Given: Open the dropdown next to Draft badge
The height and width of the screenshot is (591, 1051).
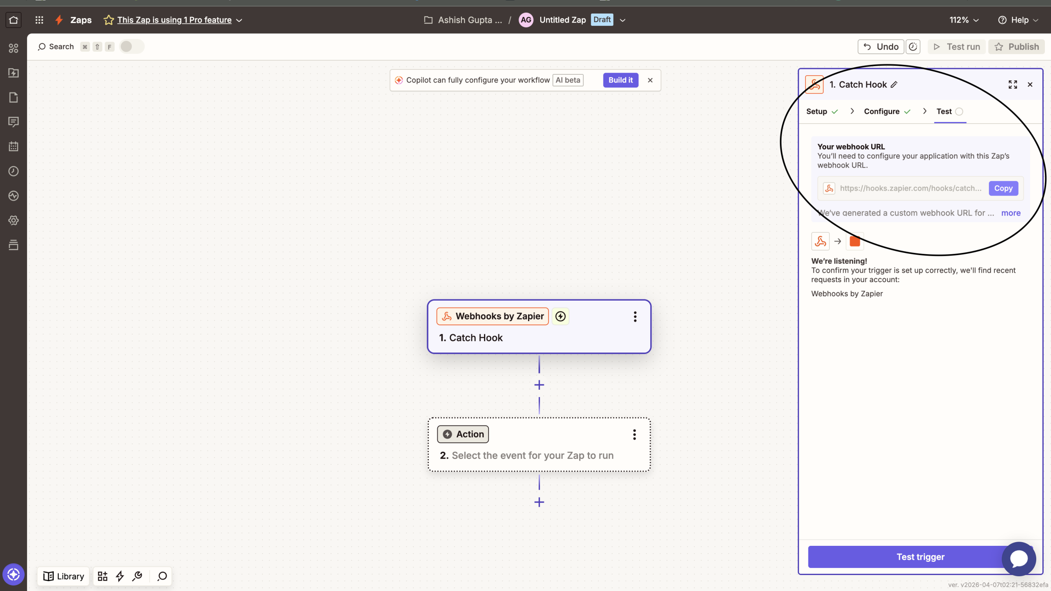Looking at the screenshot, I should pos(622,20).
